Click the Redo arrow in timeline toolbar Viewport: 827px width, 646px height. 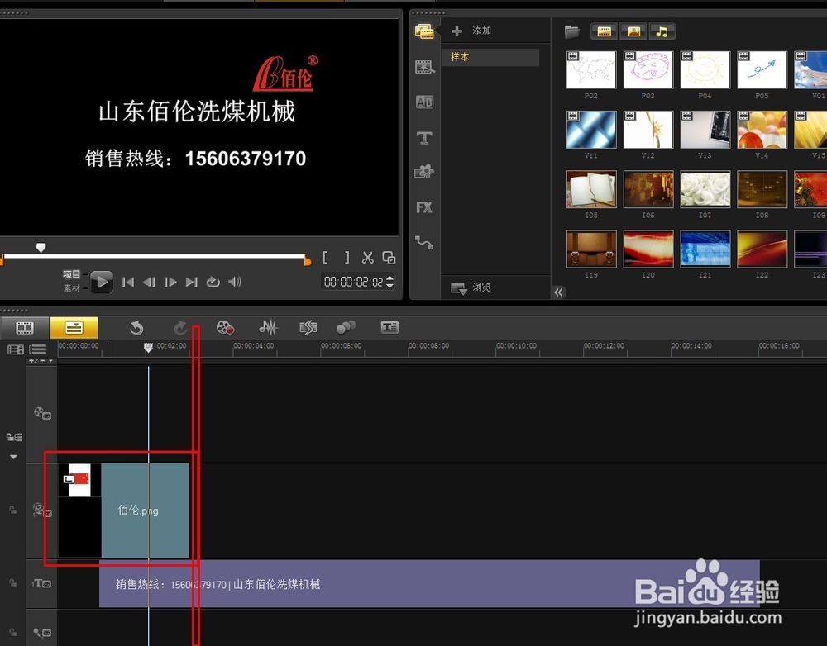[180, 328]
